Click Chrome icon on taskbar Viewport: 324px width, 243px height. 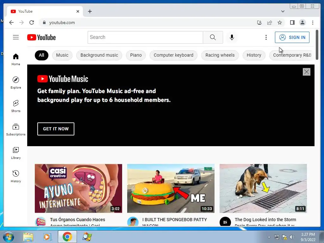(x=67, y=237)
